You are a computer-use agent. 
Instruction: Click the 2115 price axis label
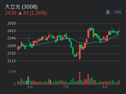click(x=12, y=61)
